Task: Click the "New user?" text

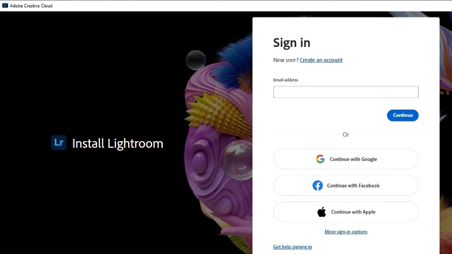Action: pyautogui.click(x=286, y=60)
